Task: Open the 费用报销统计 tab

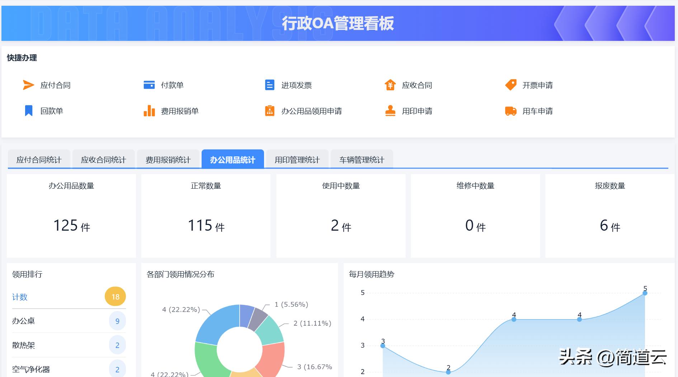Action: coord(168,160)
